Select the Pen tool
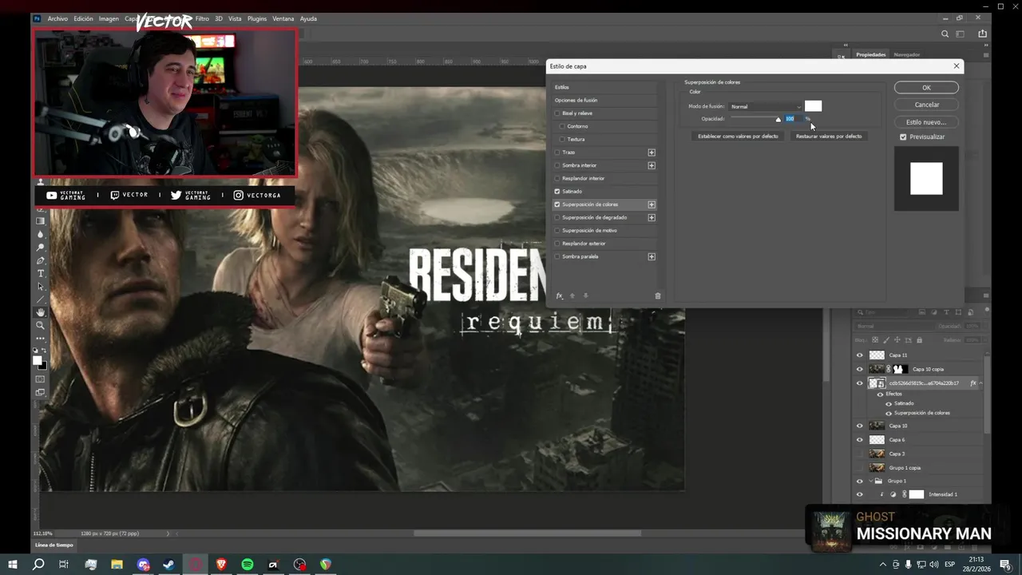Viewport: 1022px width, 575px height. [x=41, y=260]
